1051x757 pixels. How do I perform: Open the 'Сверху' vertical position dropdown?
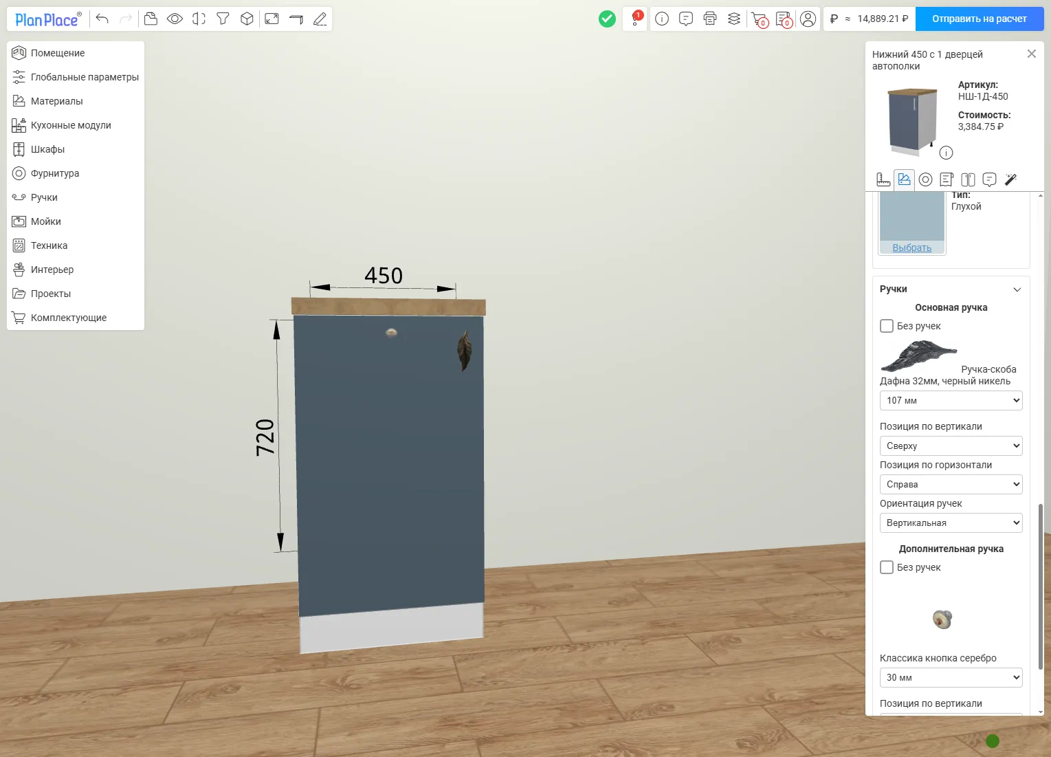pyautogui.click(x=951, y=446)
